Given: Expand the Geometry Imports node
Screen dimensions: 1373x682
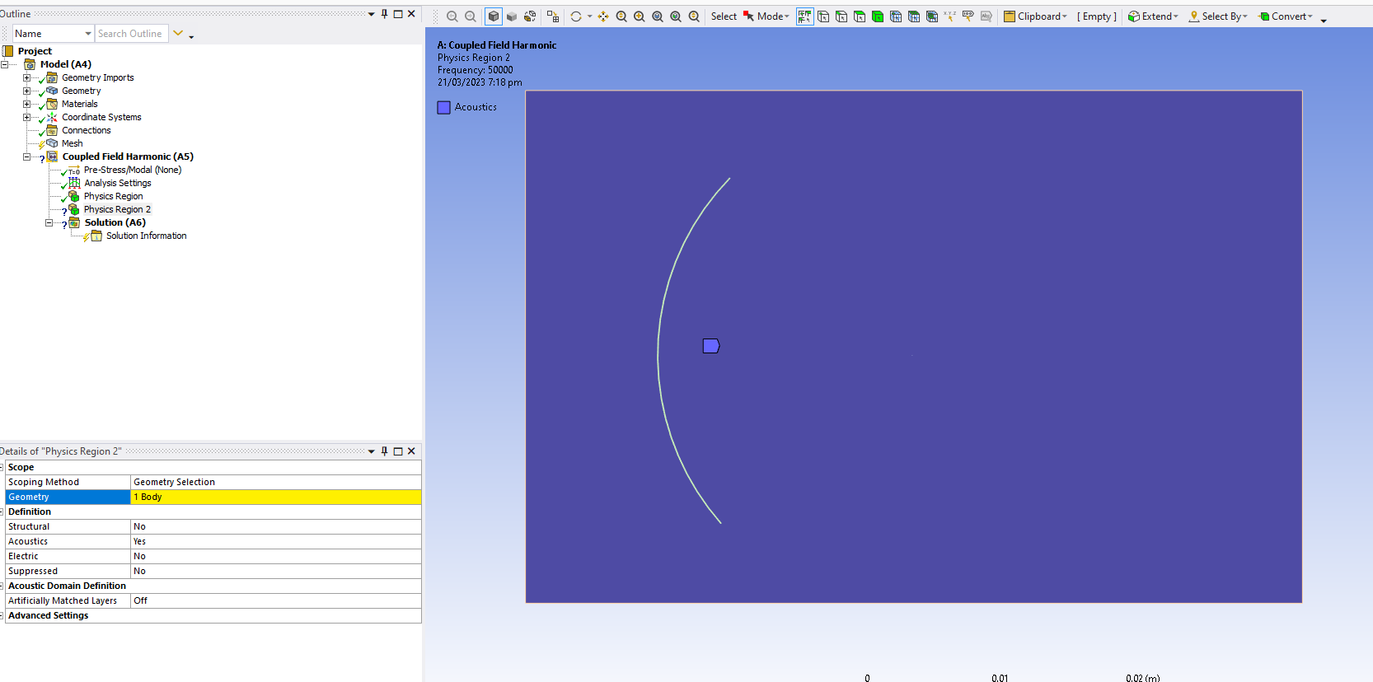Looking at the screenshot, I should 26,77.
